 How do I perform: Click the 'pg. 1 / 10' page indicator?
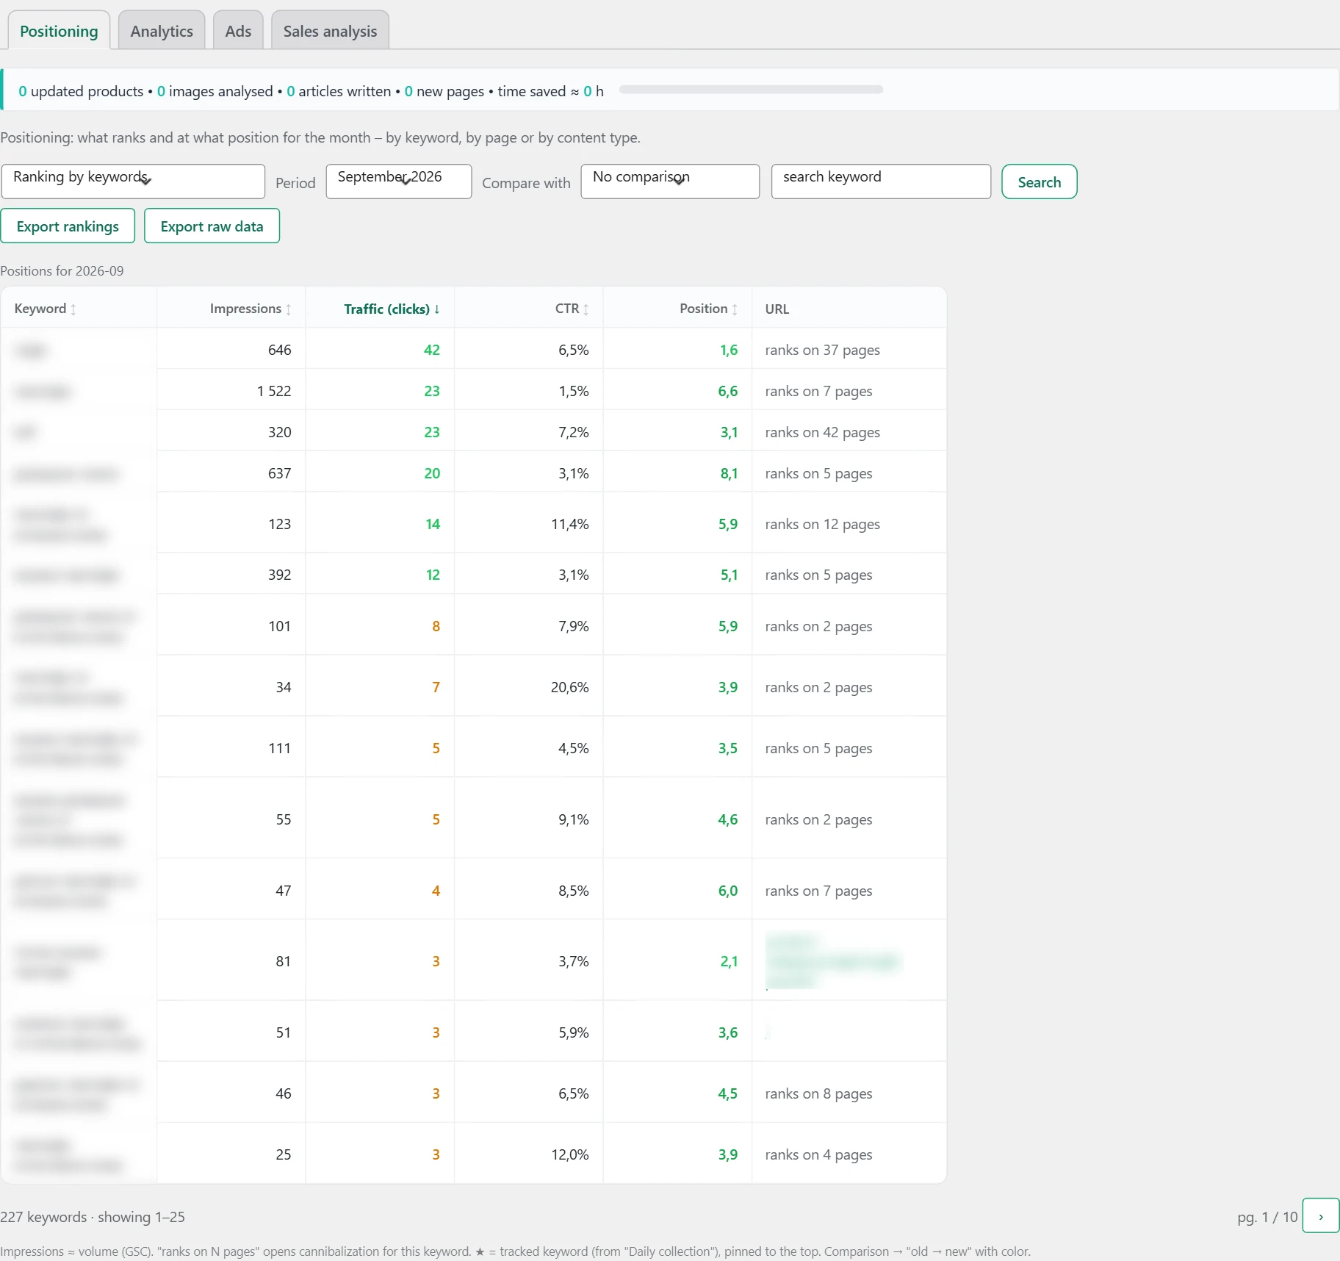coord(1267,1217)
